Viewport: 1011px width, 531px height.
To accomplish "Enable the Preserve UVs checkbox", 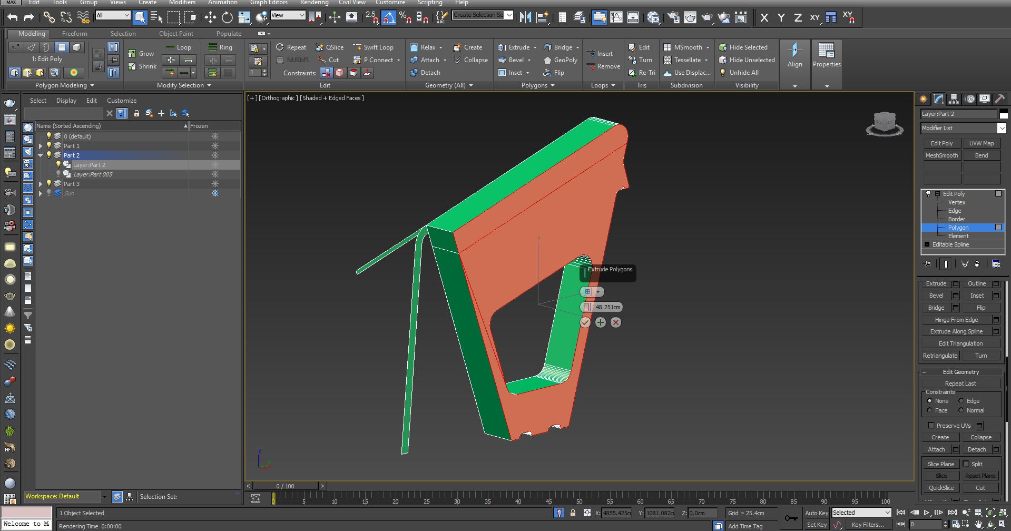I will (x=931, y=426).
